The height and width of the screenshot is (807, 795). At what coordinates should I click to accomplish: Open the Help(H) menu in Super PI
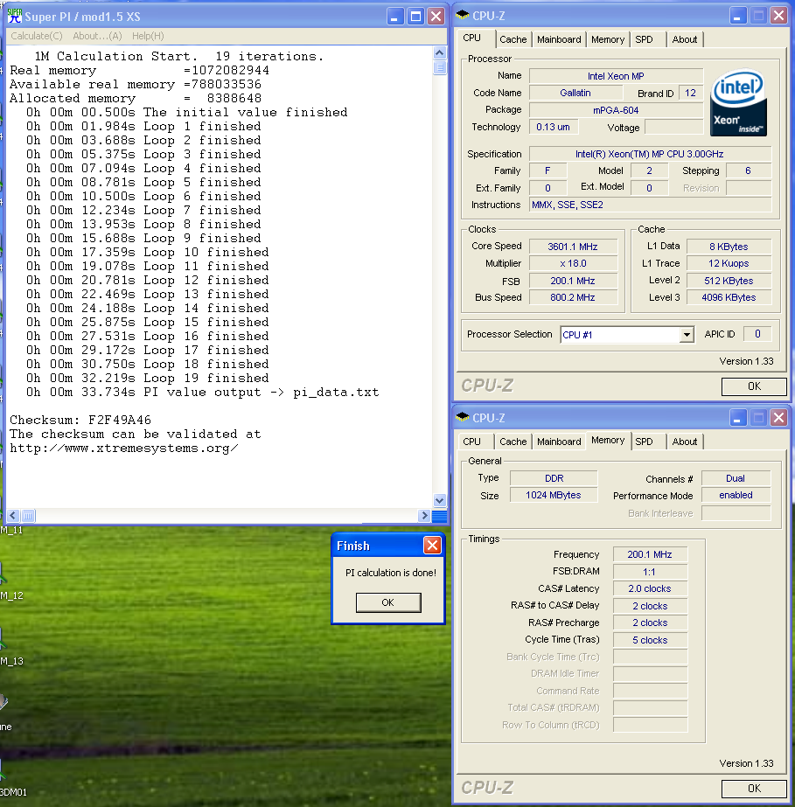(148, 36)
